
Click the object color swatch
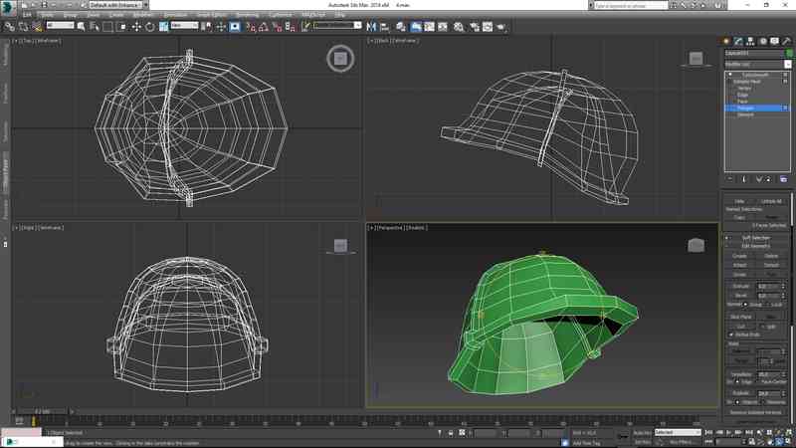[x=789, y=53]
